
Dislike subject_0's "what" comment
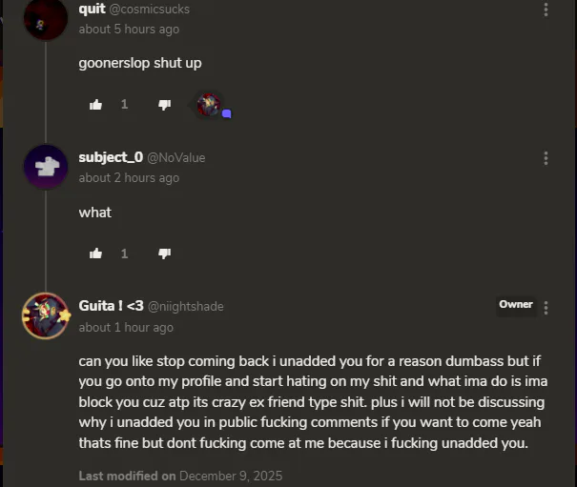coord(164,254)
